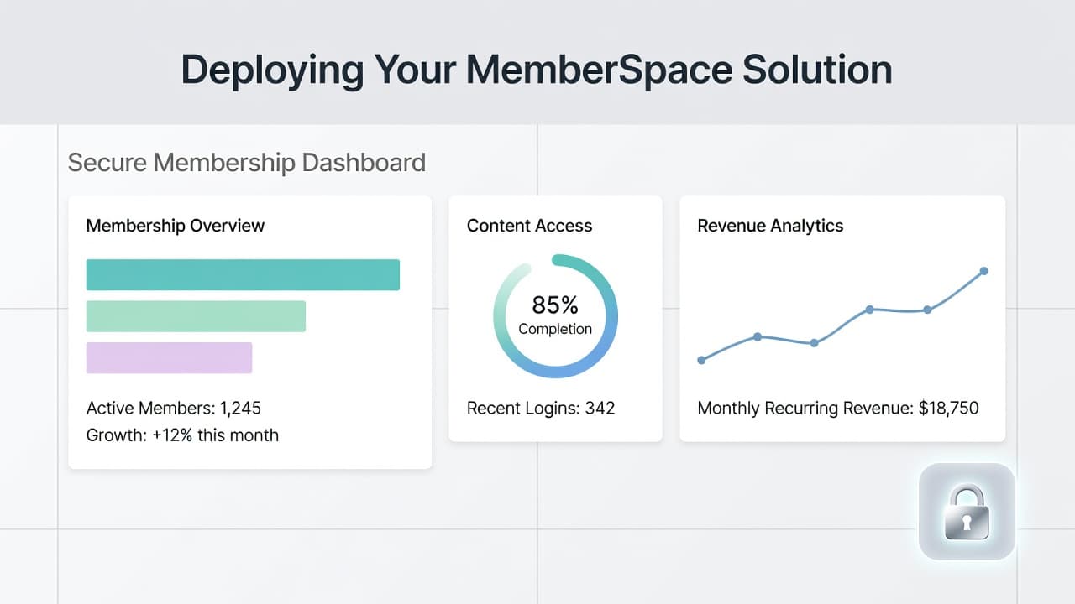Open the Content Access card title
The height and width of the screenshot is (604, 1075).
pos(529,226)
